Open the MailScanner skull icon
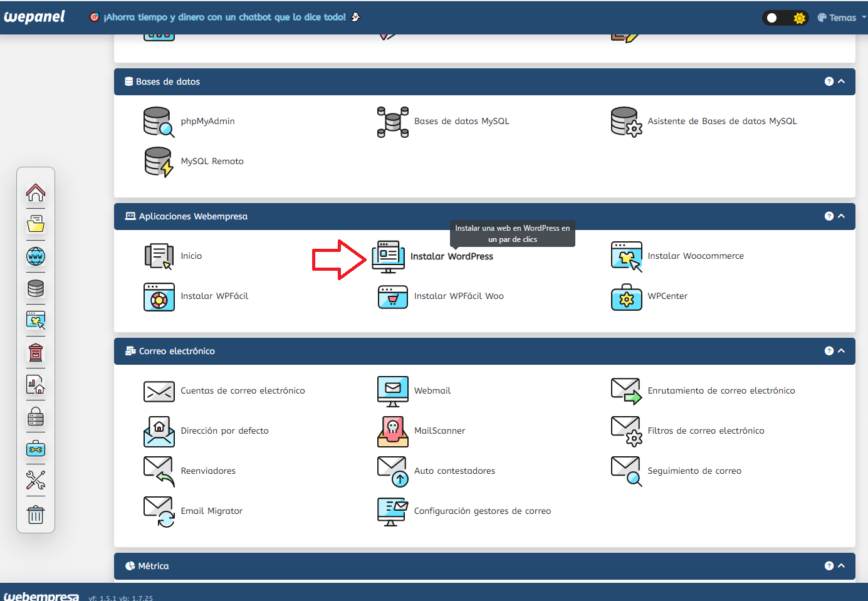 point(393,431)
